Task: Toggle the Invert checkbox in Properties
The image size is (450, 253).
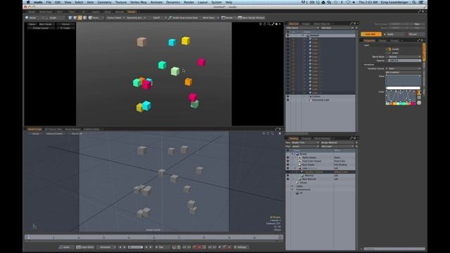Action: point(389,53)
